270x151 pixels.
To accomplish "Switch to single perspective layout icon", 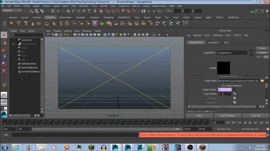I will coord(4,95).
